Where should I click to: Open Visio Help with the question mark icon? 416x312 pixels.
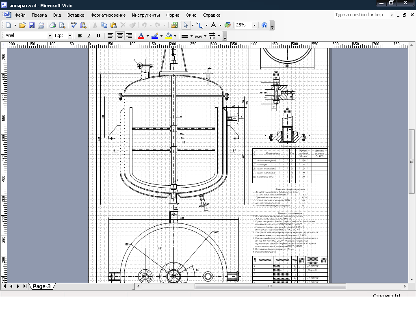264,25
